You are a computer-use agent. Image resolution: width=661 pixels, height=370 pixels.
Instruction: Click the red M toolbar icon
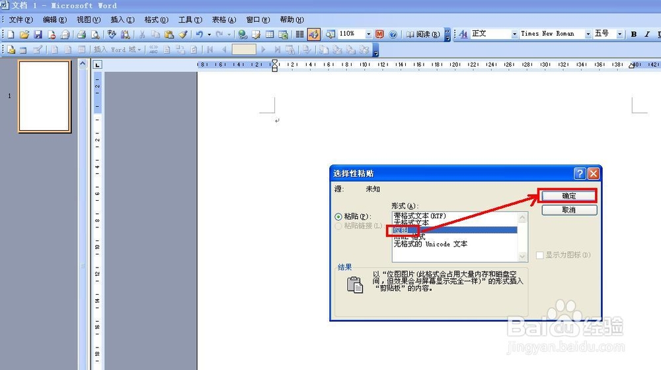(379, 34)
